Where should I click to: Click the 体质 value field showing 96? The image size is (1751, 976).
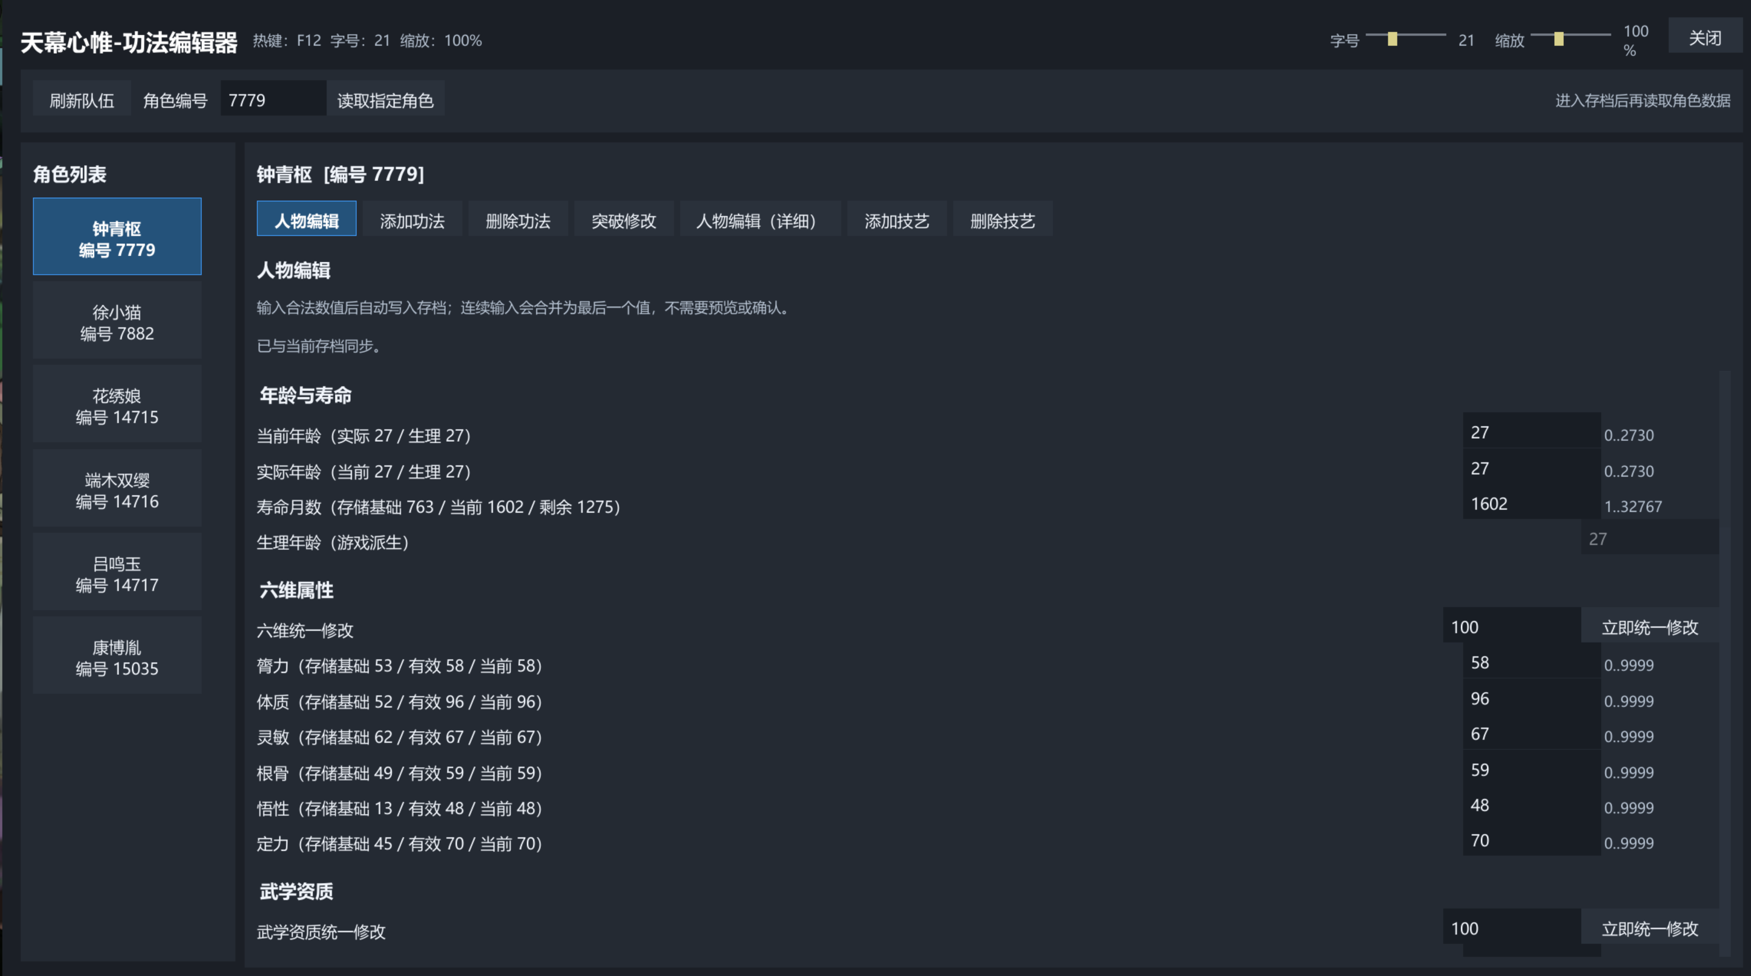[x=1532, y=697]
